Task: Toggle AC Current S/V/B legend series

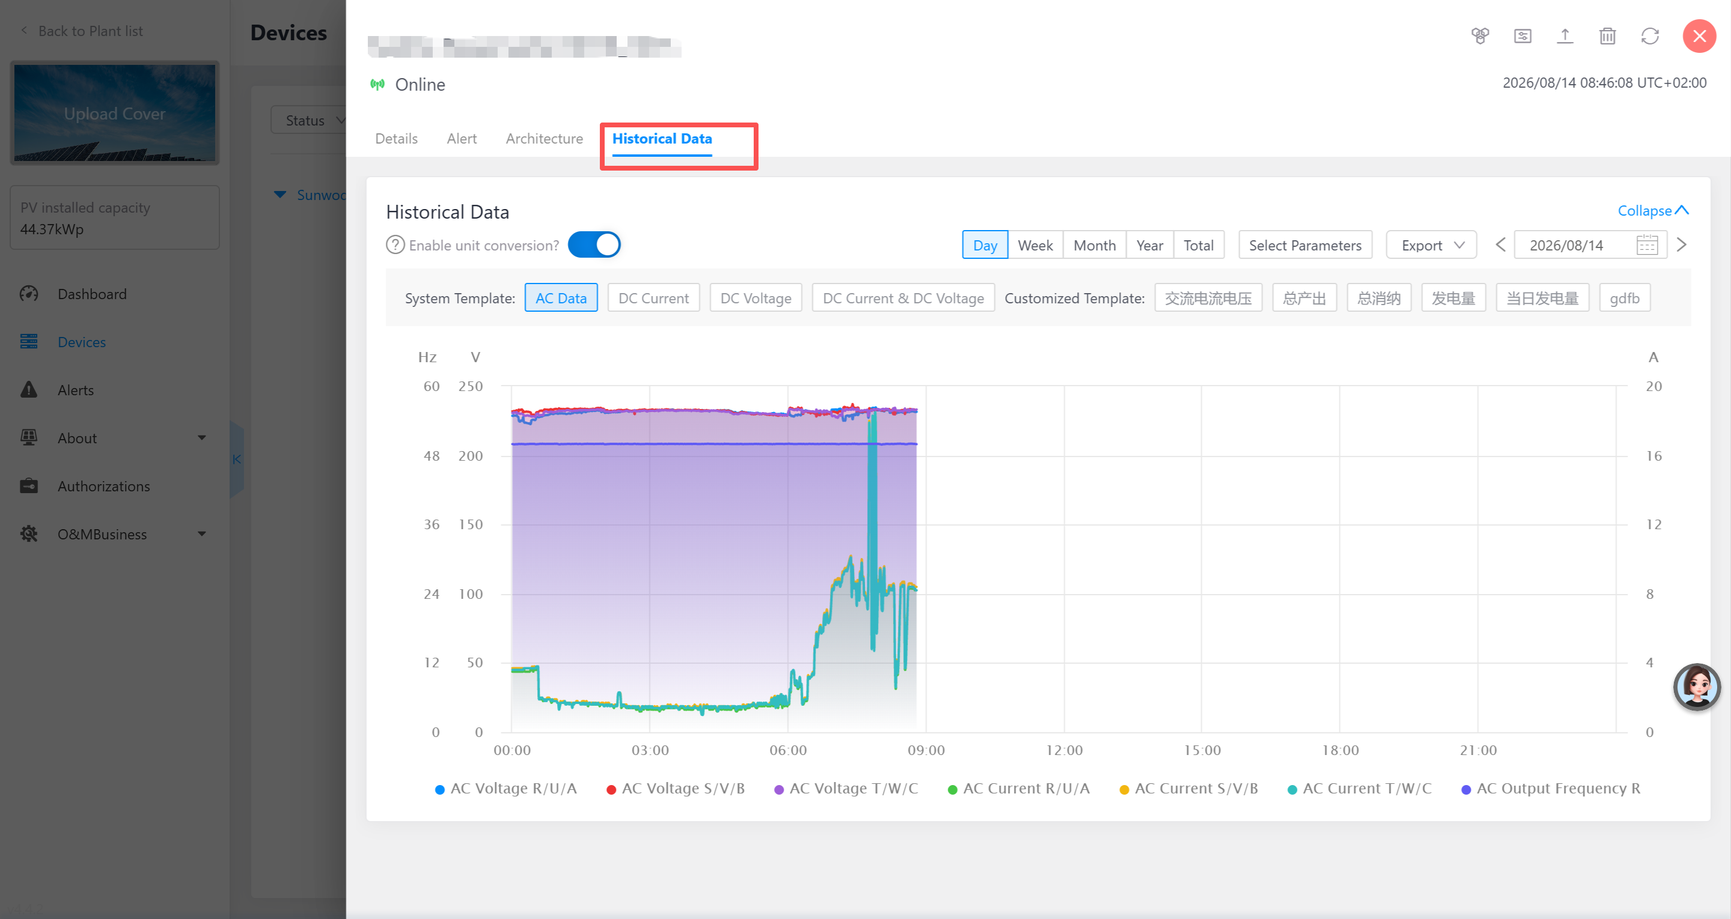Action: pyautogui.click(x=1189, y=789)
